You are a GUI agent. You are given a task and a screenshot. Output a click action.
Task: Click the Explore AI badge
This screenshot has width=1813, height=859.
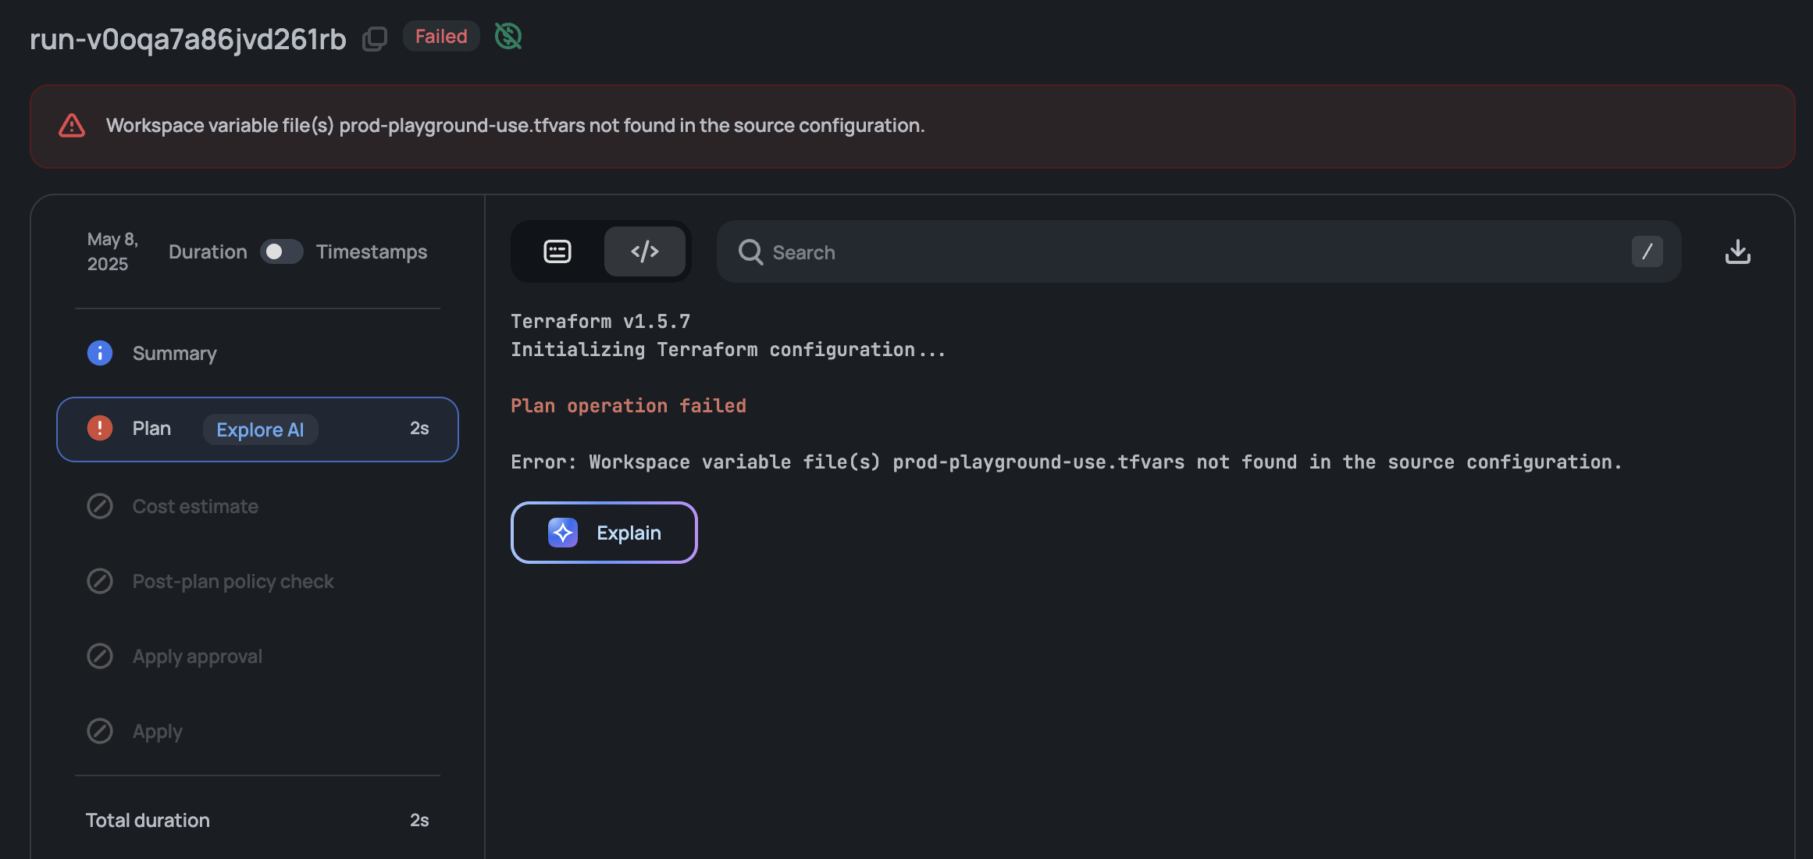[260, 429]
